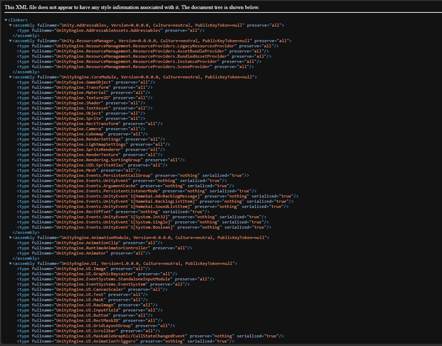Click the Hamekai.SoundListItem UnityEvent line

(153, 206)
